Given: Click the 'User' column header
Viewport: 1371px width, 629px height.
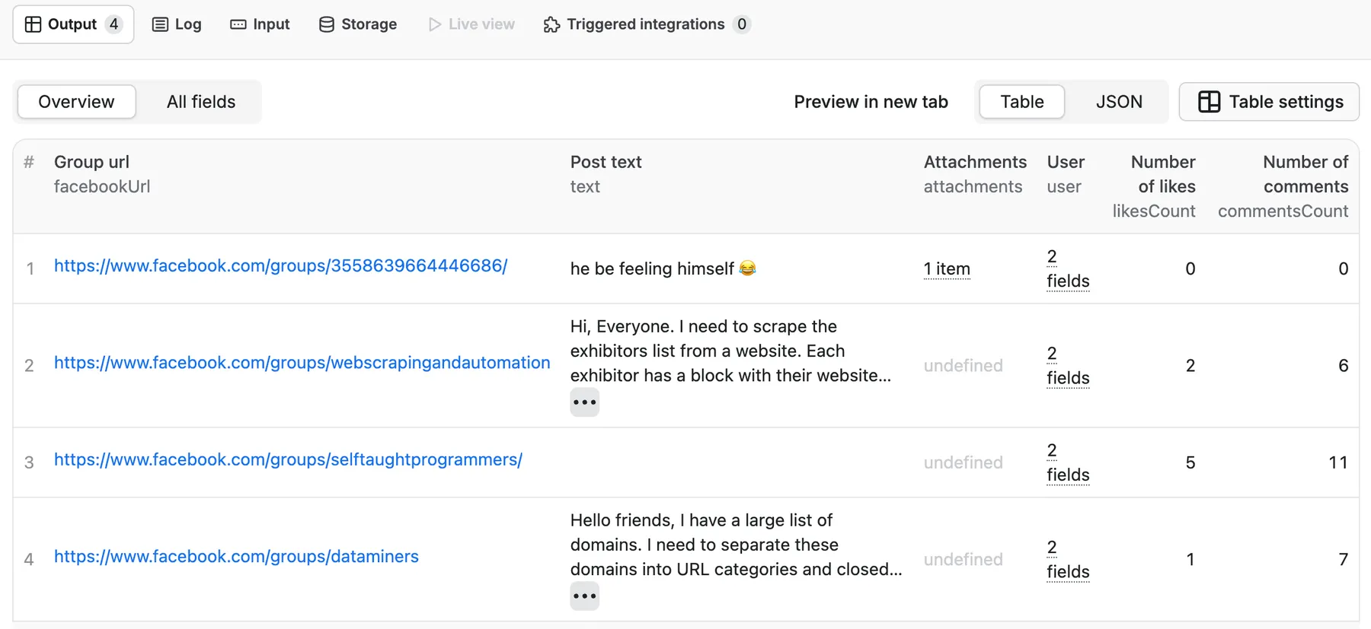Looking at the screenshot, I should (1066, 162).
